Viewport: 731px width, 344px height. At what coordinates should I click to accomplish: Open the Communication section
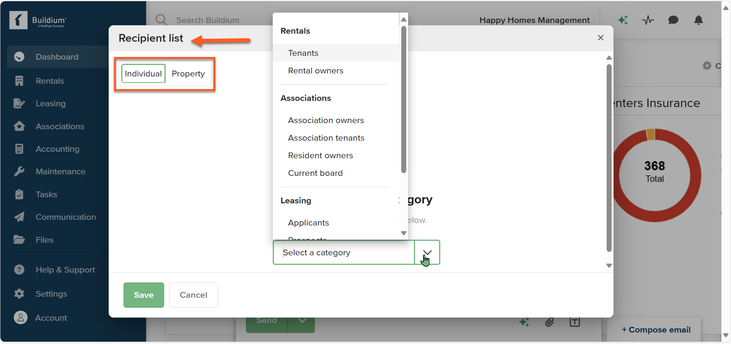pos(66,217)
